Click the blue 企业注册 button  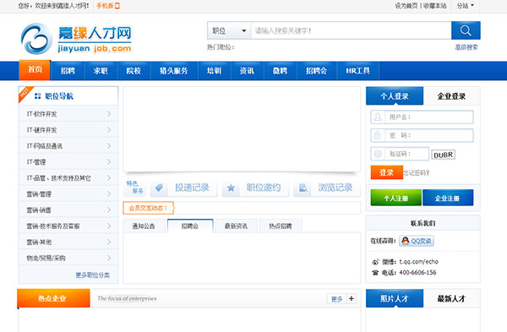click(x=448, y=198)
